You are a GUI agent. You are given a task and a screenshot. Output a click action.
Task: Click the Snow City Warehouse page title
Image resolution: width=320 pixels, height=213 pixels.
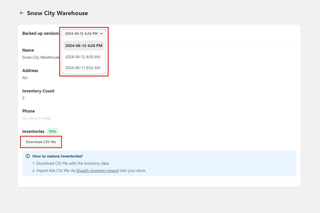pos(57,13)
